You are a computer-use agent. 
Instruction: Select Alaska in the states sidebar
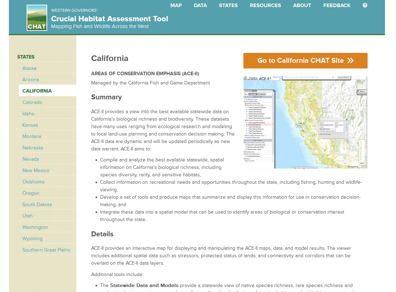(29, 68)
